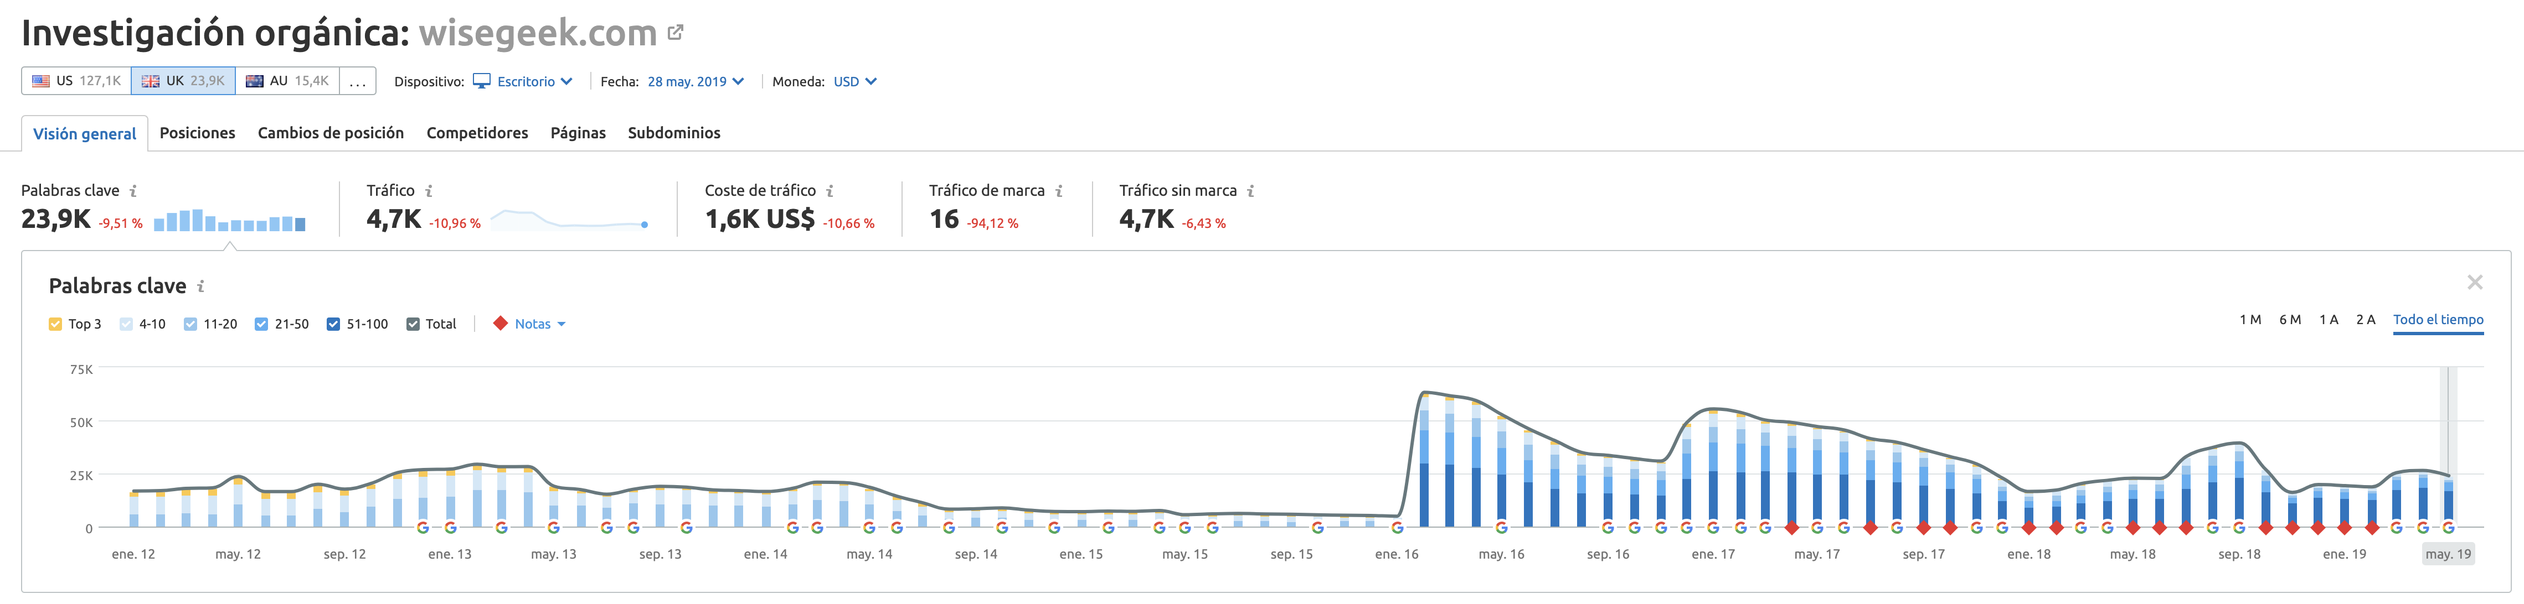Click the tallest bar at ene. 16 peak

point(1424,461)
